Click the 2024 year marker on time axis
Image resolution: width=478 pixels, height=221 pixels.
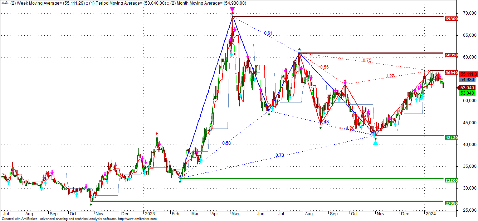pos(430,214)
